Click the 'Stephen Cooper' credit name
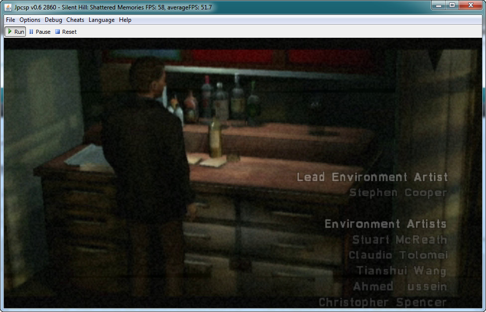 (398, 193)
